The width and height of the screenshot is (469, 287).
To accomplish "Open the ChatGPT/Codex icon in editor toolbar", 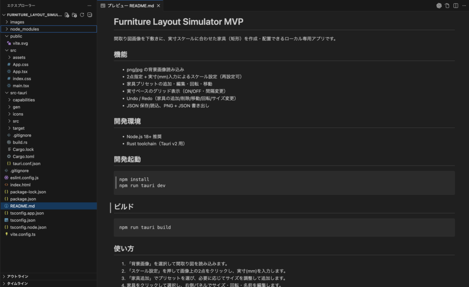I will tap(439, 6).
